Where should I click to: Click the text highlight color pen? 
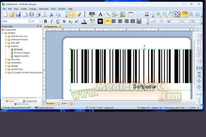coord(92,21)
